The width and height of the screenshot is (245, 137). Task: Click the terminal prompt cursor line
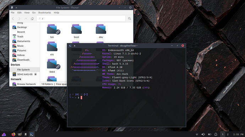point(81,98)
